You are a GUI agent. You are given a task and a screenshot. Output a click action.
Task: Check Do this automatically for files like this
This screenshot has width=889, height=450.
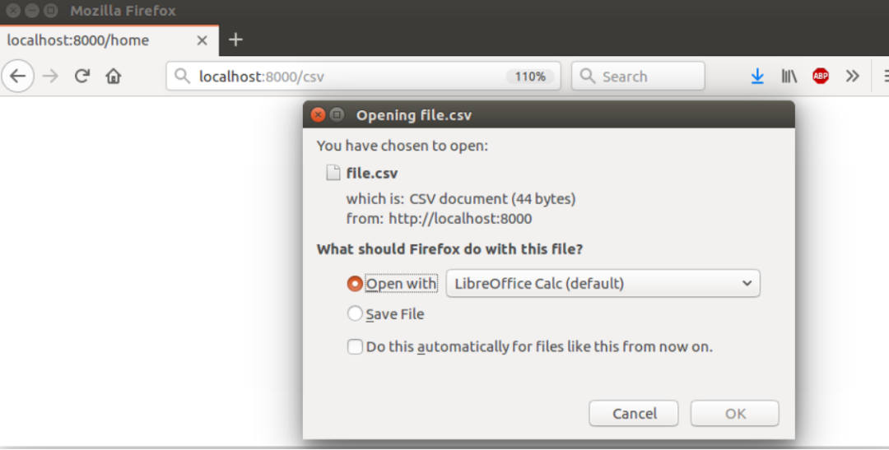(355, 346)
